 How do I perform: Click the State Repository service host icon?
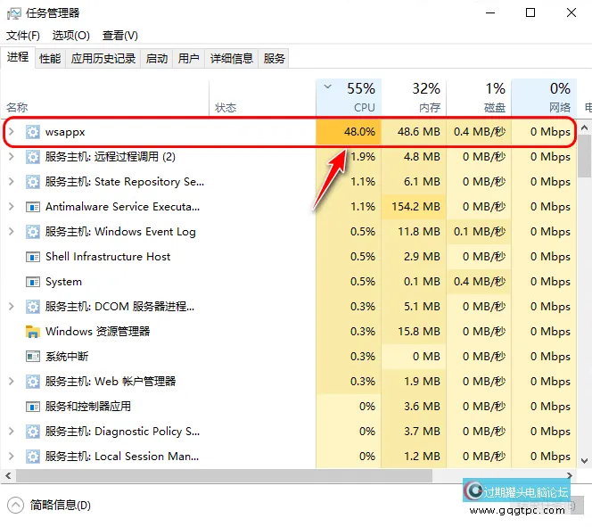32,182
